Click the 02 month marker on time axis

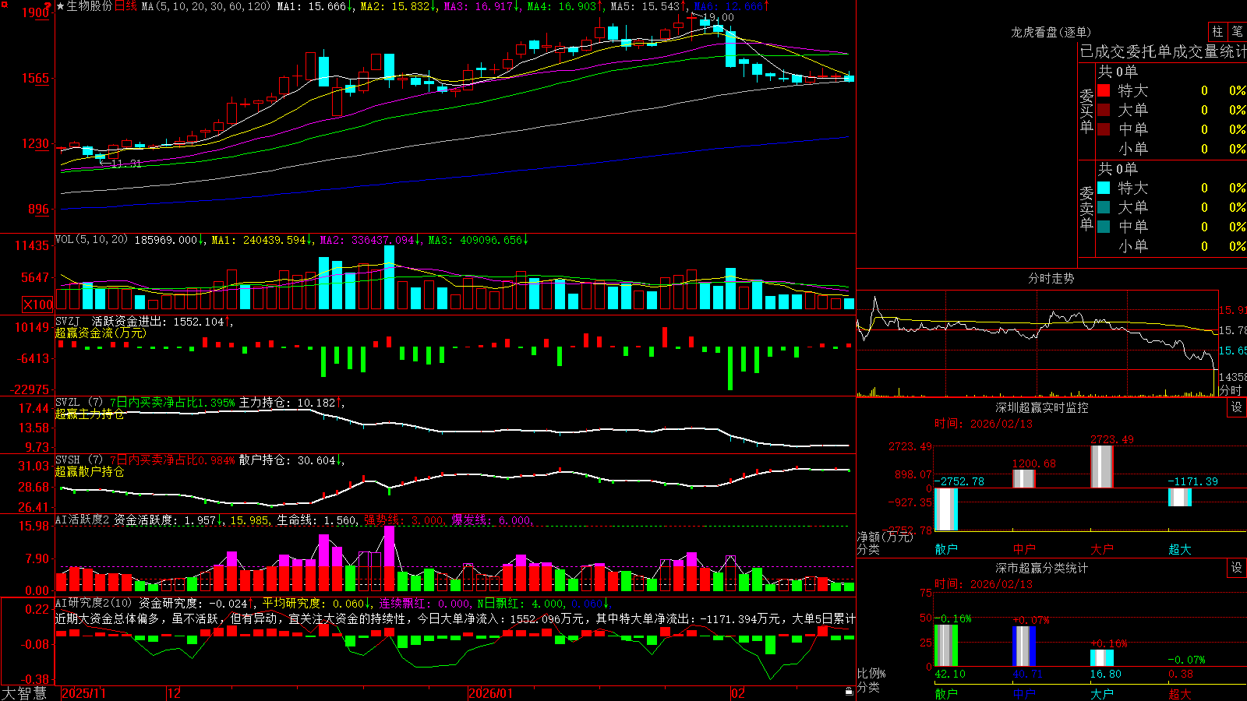tap(738, 693)
